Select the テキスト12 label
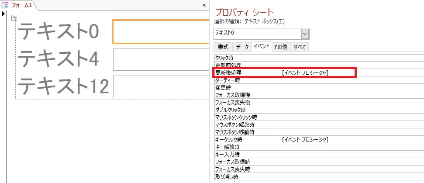Image resolution: width=424 pixels, height=183 pixels. tap(63, 86)
